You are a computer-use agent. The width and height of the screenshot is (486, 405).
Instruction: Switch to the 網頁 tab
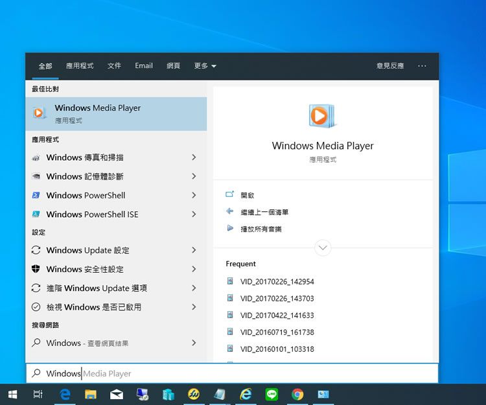[x=173, y=66]
